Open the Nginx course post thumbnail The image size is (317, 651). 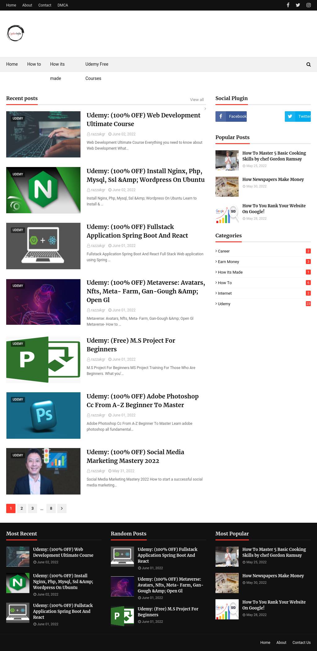(x=43, y=190)
